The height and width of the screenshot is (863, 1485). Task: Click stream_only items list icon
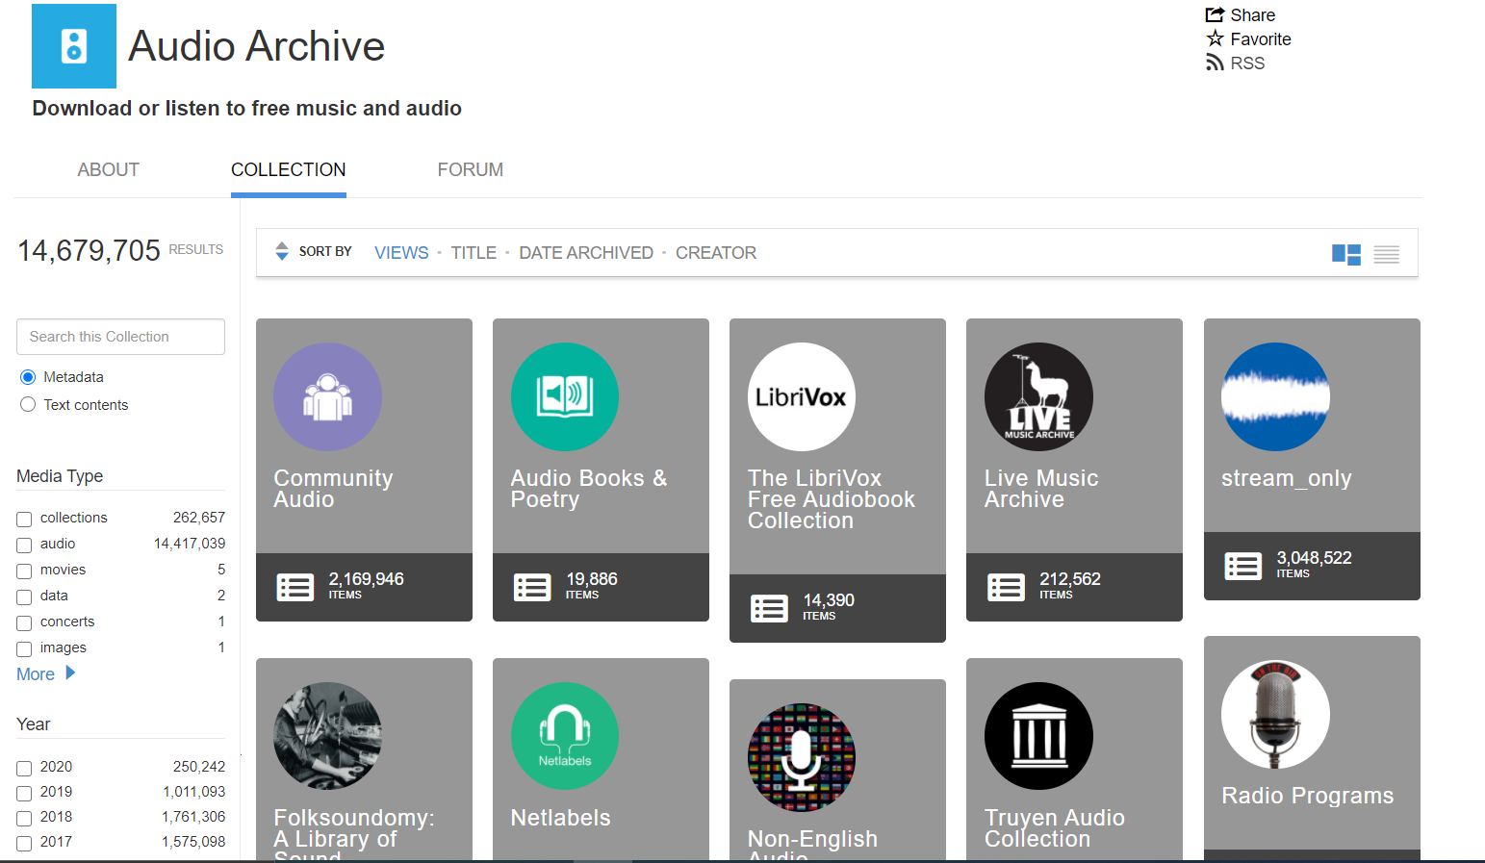pos(1243,566)
